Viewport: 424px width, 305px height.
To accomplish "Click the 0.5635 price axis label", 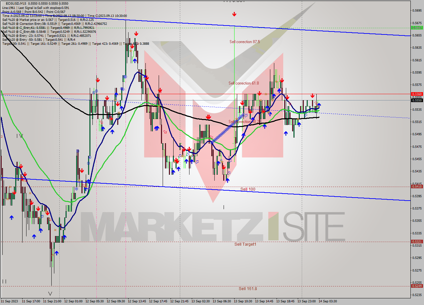I will coord(416,47).
